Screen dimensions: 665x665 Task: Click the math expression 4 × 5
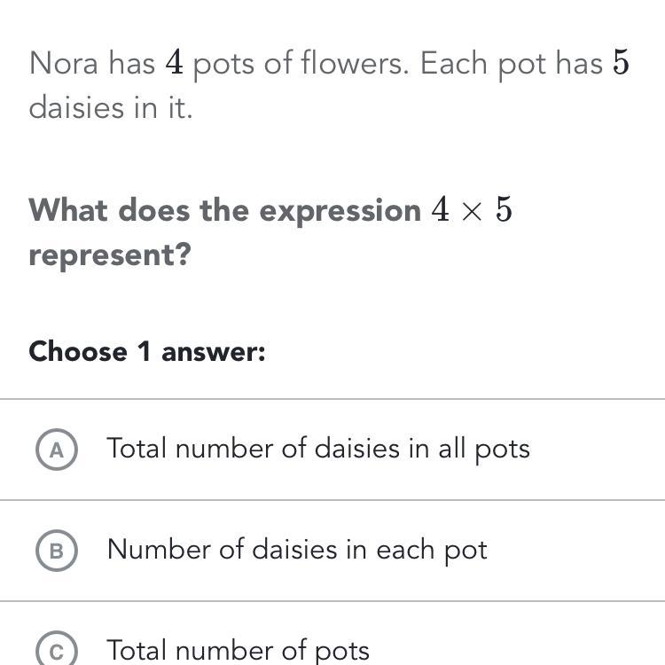[x=472, y=211]
